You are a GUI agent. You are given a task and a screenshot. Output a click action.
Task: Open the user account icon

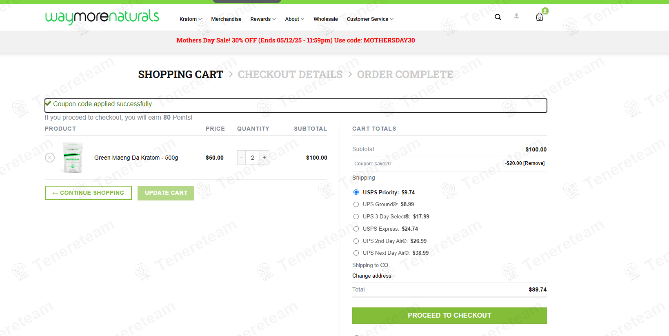516,16
